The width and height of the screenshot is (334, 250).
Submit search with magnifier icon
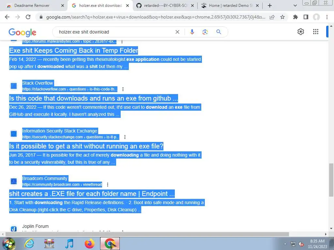219,32
